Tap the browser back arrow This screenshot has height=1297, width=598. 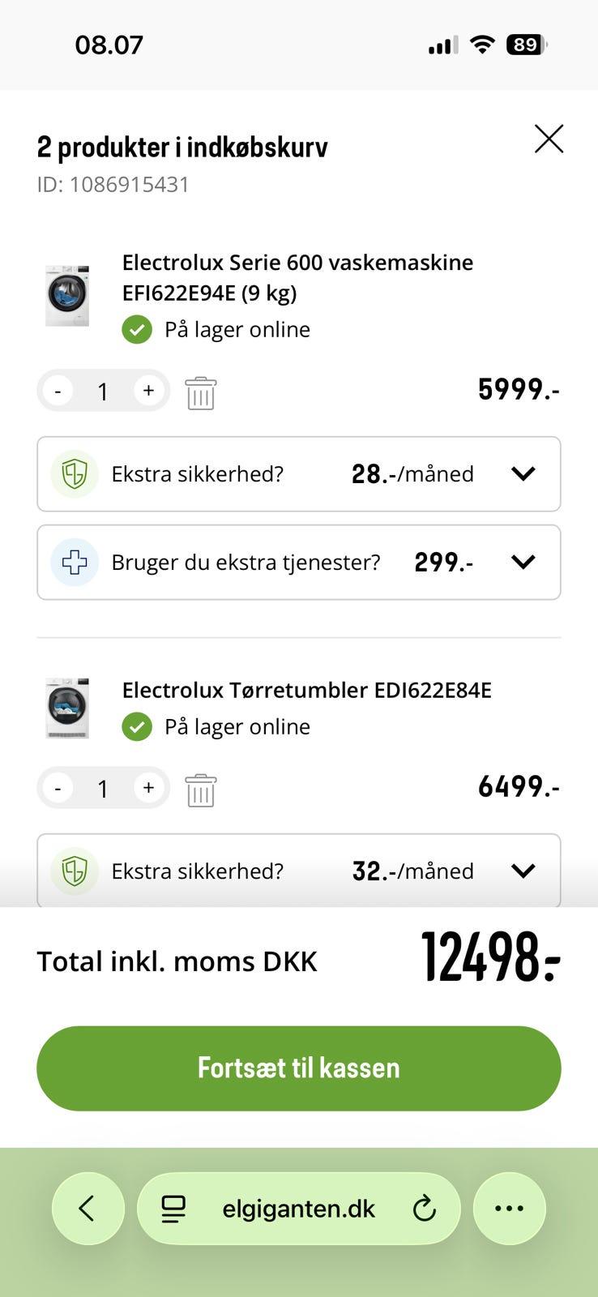point(88,1209)
